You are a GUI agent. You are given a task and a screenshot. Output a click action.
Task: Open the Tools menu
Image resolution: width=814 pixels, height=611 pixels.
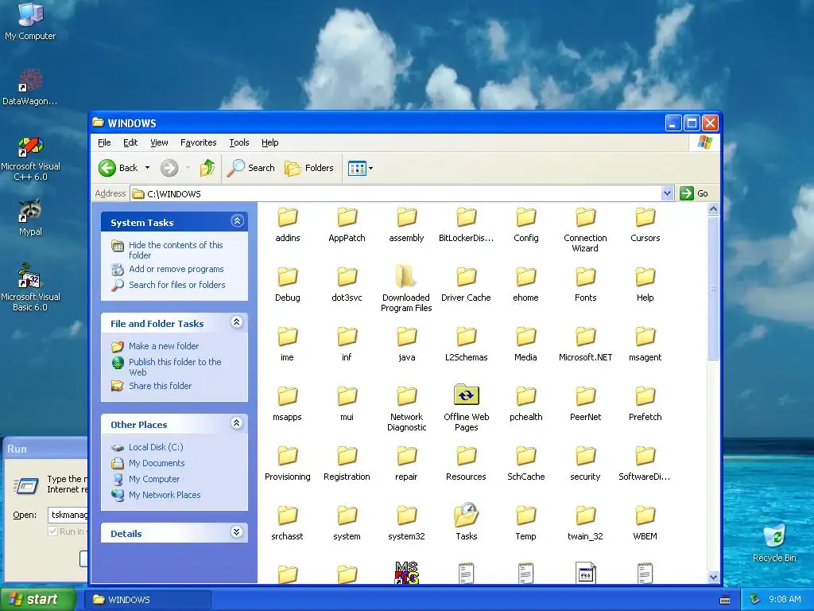[238, 142]
